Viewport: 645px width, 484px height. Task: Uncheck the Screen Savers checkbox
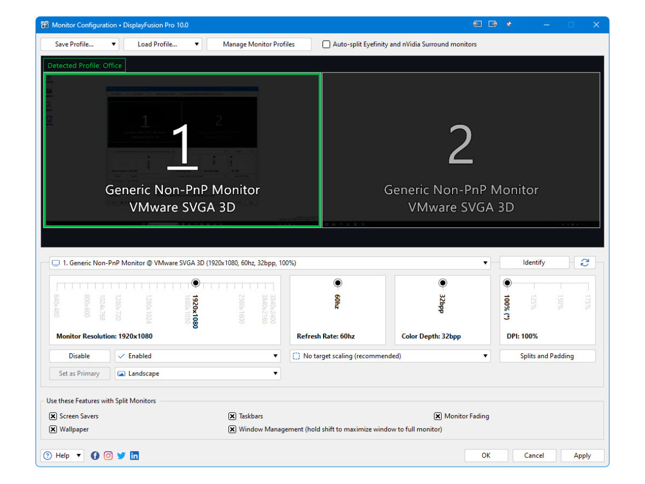point(53,416)
